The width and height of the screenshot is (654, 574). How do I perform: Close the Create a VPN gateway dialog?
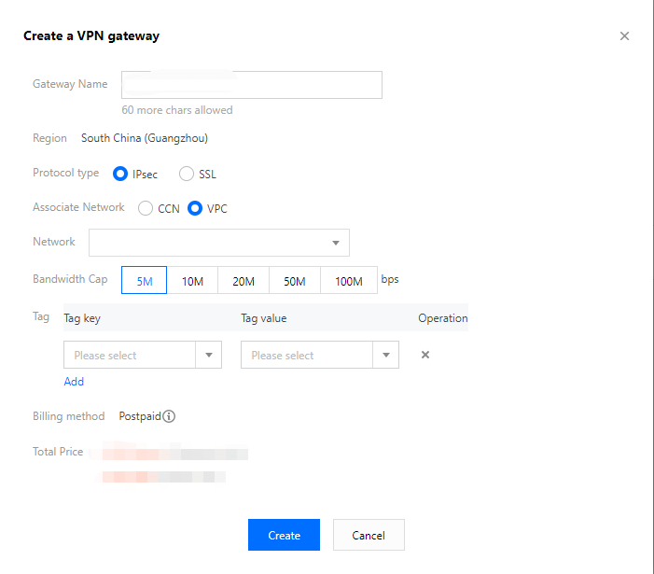click(x=624, y=36)
